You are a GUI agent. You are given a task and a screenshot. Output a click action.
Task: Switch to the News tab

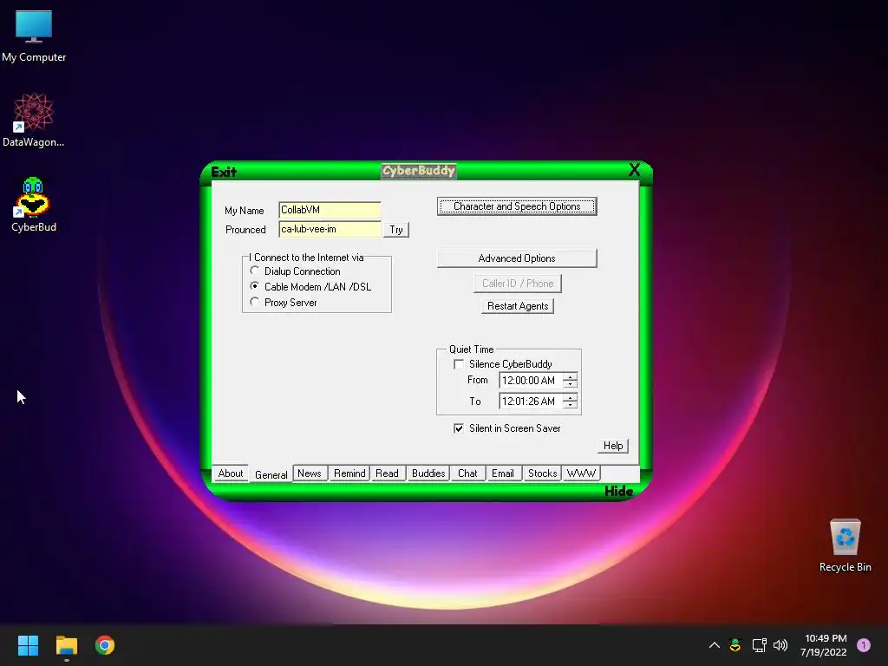[x=310, y=473]
